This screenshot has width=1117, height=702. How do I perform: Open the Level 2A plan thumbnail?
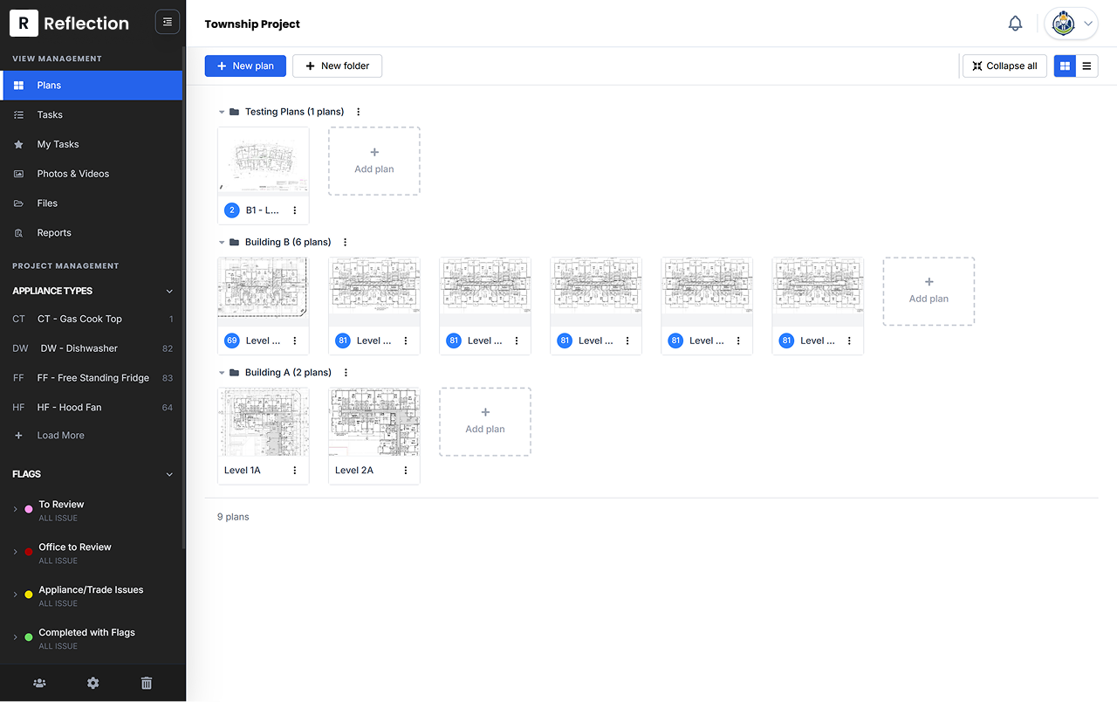click(374, 423)
